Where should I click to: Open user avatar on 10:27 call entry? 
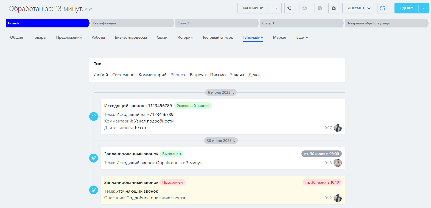click(338, 128)
